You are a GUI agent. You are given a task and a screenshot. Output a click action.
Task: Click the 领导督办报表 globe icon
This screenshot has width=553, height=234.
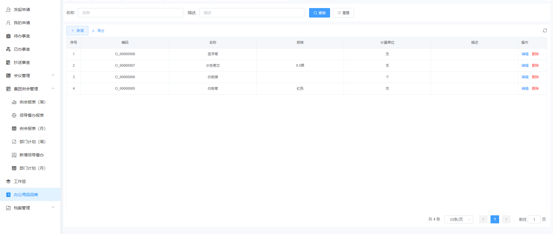point(14,115)
